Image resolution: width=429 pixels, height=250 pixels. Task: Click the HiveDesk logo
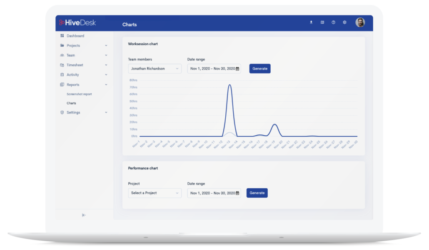[x=77, y=22]
